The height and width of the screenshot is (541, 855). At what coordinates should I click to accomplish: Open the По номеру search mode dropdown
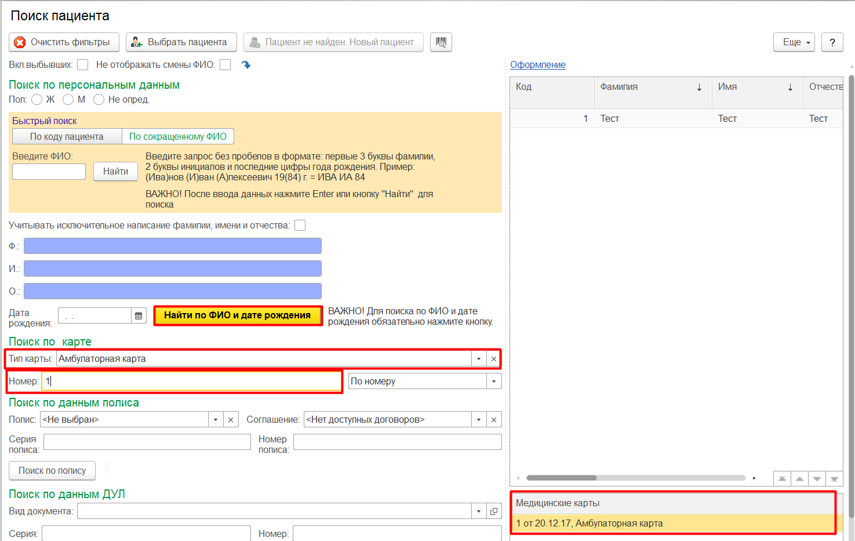494,382
